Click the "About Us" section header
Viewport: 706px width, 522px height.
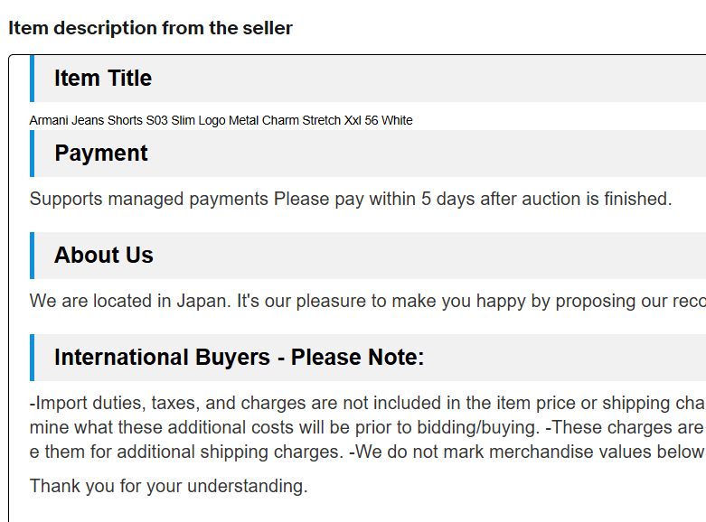tap(104, 256)
